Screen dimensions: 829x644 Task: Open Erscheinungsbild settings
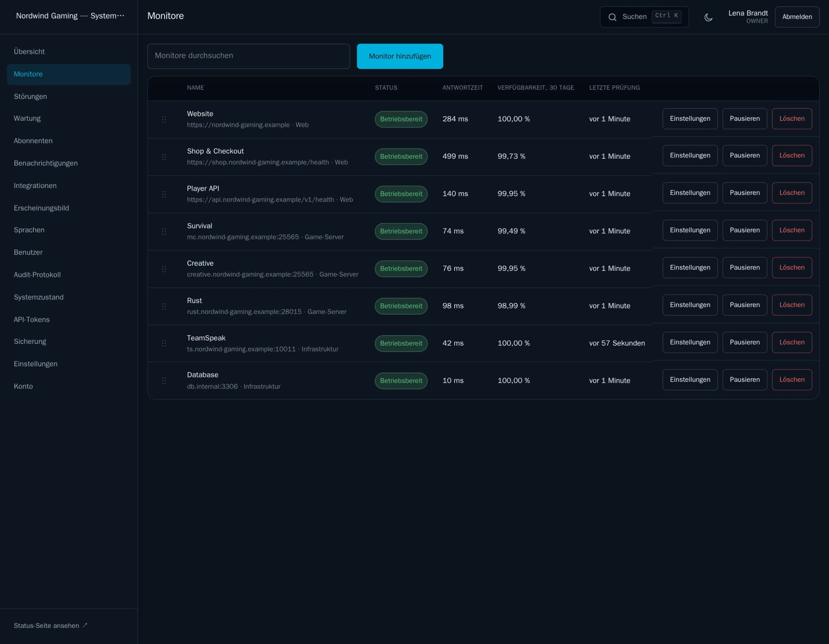click(69, 208)
